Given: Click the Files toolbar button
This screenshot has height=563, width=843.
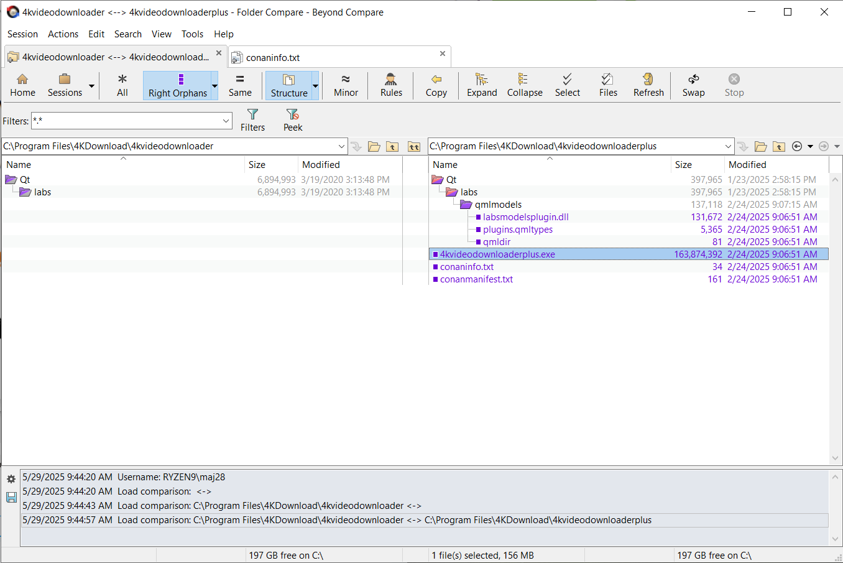Looking at the screenshot, I should click(608, 85).
